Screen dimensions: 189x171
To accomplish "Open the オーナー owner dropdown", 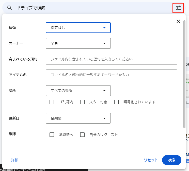I will point(78,43).
